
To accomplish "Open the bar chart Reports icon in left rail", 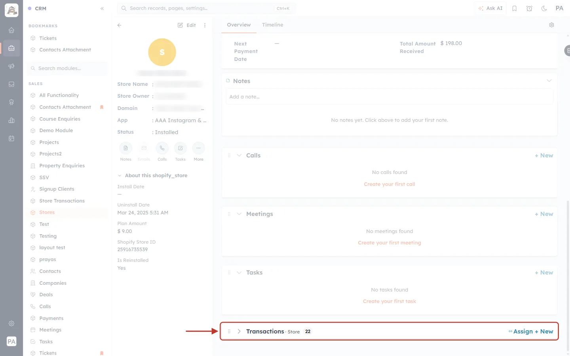I will coord(11,120).
